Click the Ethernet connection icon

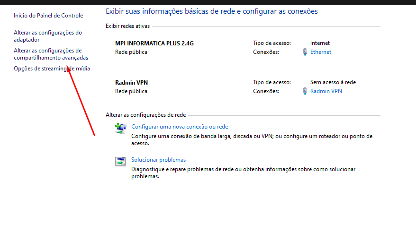(305, 52)
